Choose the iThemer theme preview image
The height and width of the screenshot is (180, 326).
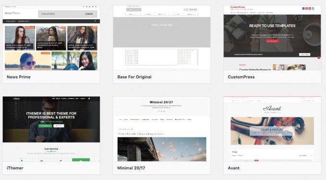coord(51,129)
